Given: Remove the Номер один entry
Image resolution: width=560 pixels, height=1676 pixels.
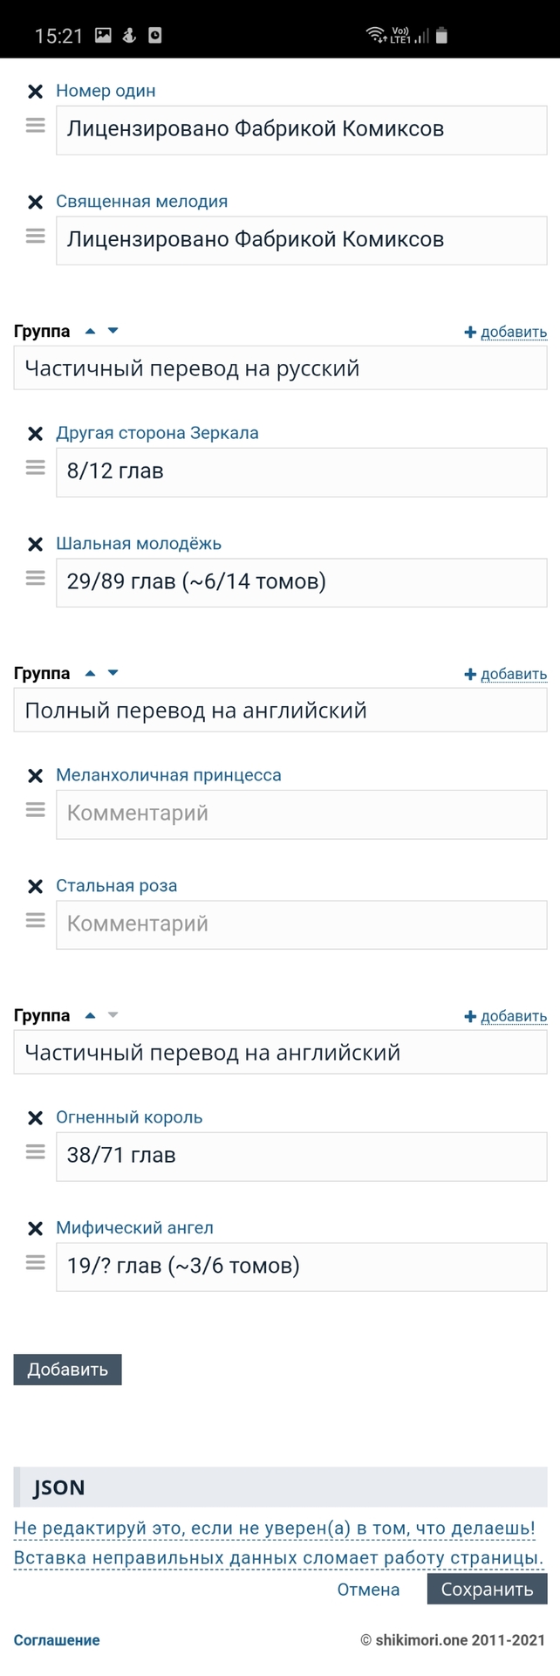Looking at the screenshot, I should [x=35, y=92].
